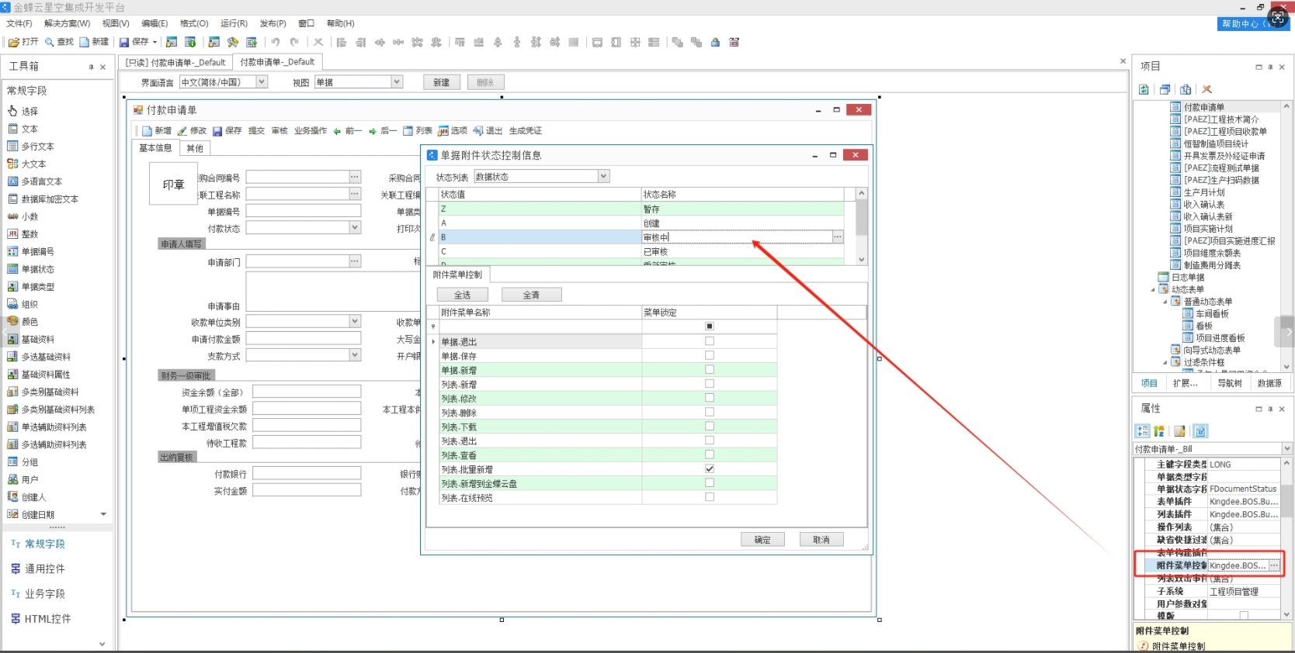This screenshot has height=653, width=1295.
Task: Click the alphabetical sort icon in 属性 panel
Action: [1159, 431]
